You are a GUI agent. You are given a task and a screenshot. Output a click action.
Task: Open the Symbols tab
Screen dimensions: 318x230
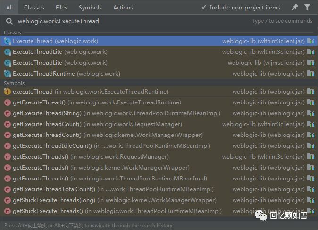[90, 8]
